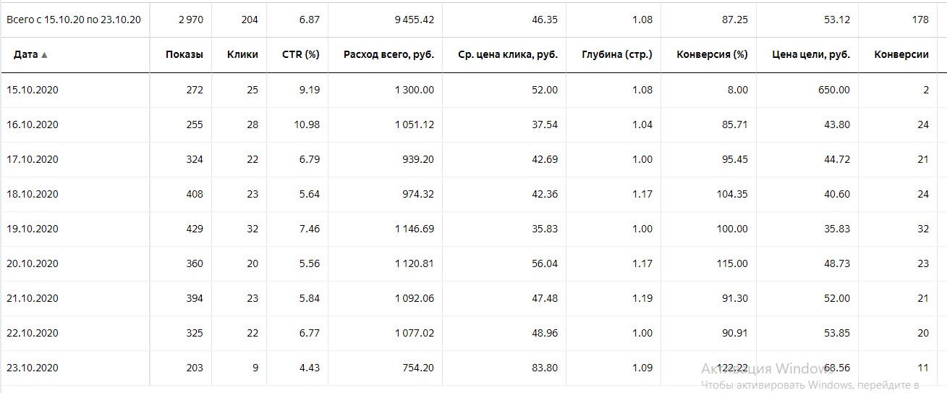Click the total spend value 9 455.42

click(414, 20)
